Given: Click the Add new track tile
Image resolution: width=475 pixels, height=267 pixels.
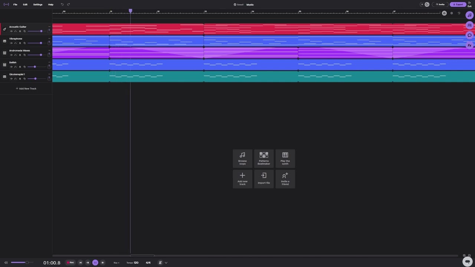Looking at the screenshot, I should pyautogui.click(x=242, y=179).
